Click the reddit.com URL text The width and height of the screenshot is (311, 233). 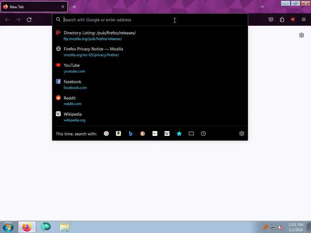(x=72, y=104)
